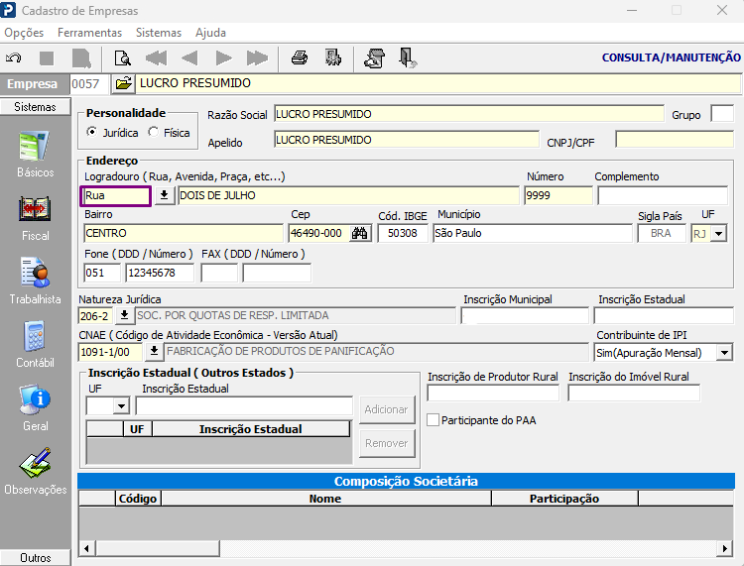744x566 pixels.
Task: Check the Participante do PAA box
Action: click(x=433, y=420)
